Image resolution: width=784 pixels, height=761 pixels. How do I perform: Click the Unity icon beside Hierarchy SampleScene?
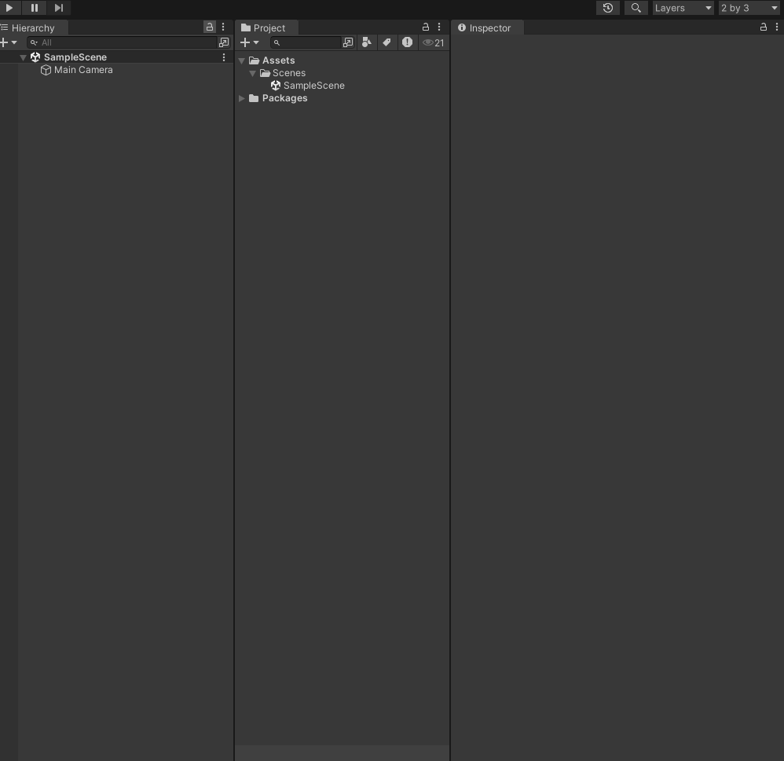coord(35,57)
